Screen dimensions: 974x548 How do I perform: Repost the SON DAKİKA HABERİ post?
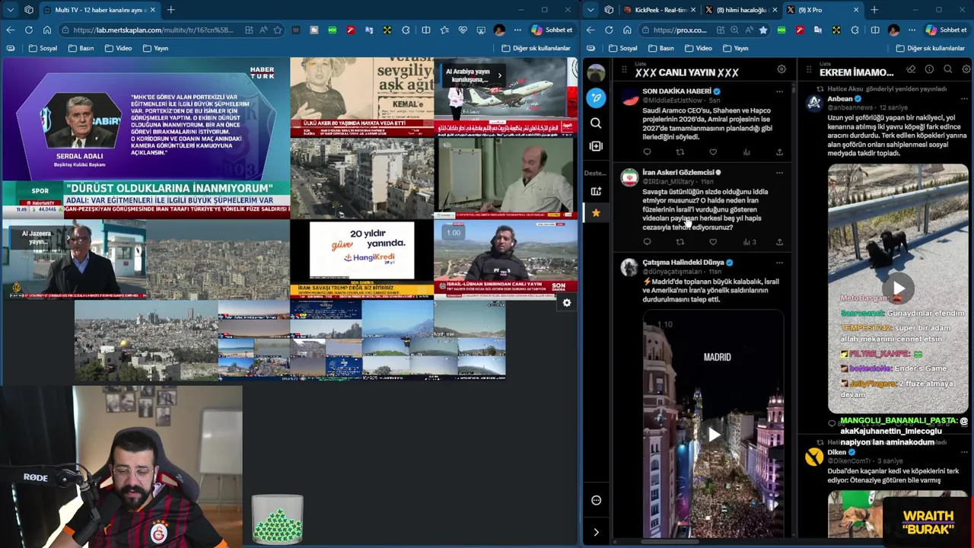point(680,152)
